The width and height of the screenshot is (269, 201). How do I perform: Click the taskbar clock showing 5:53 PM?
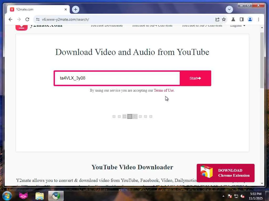(x=256, y=196)
